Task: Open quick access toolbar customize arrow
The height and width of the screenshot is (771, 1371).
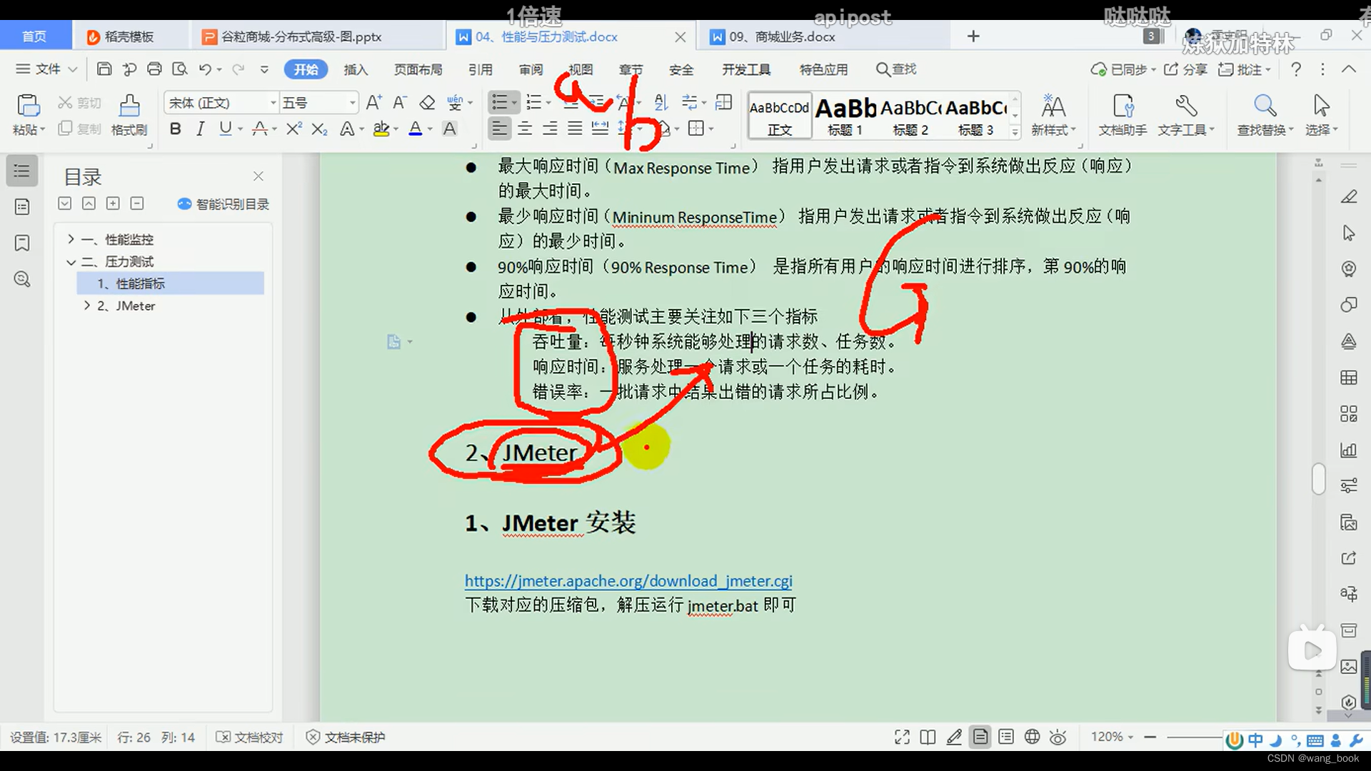Action: (264, 69)
